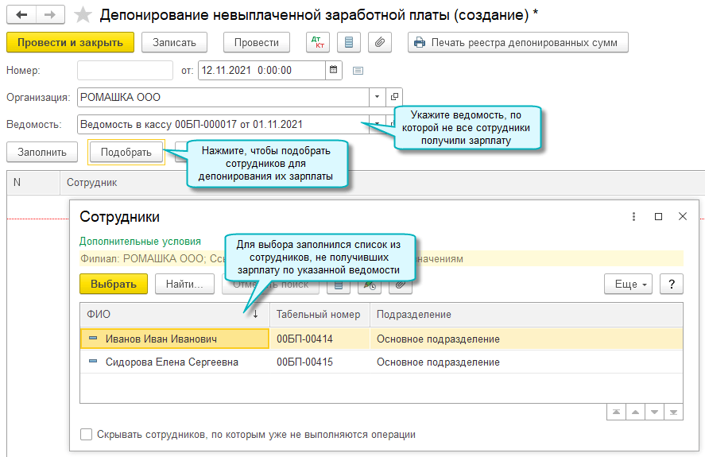Open the Дополнительные условия link
Screen dimensions: 705x457
(x=140, y=241)
